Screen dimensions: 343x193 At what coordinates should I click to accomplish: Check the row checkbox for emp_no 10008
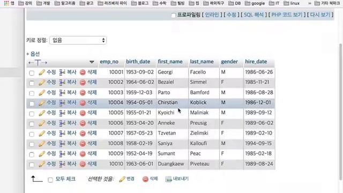point(32,144)
